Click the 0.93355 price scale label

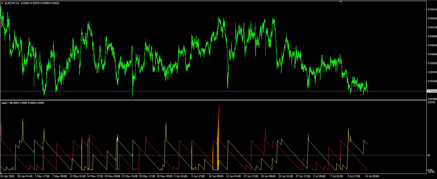coord(432,72)
